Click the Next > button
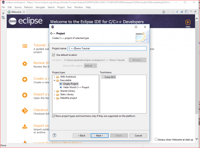This screenshot has width=200, height=148. [x=99, y=136]
